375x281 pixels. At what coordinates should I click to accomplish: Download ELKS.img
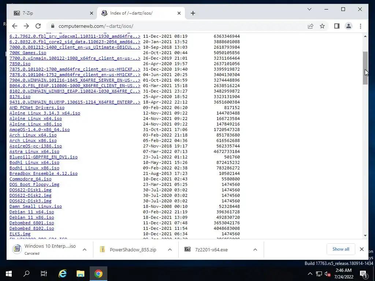[20, 234]
